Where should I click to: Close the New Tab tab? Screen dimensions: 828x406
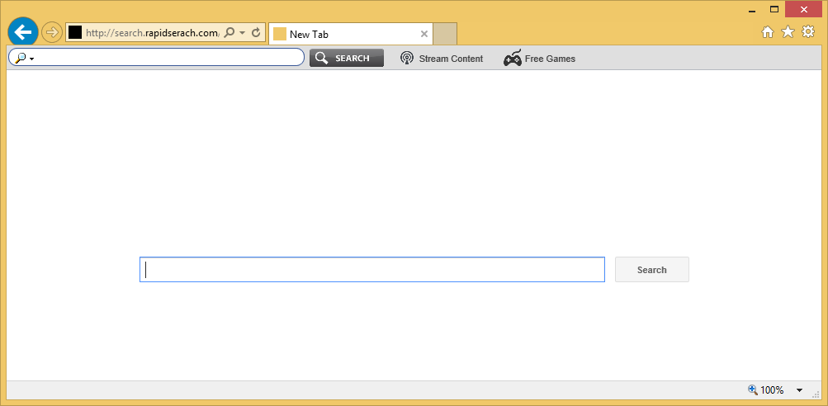point(423,35)
